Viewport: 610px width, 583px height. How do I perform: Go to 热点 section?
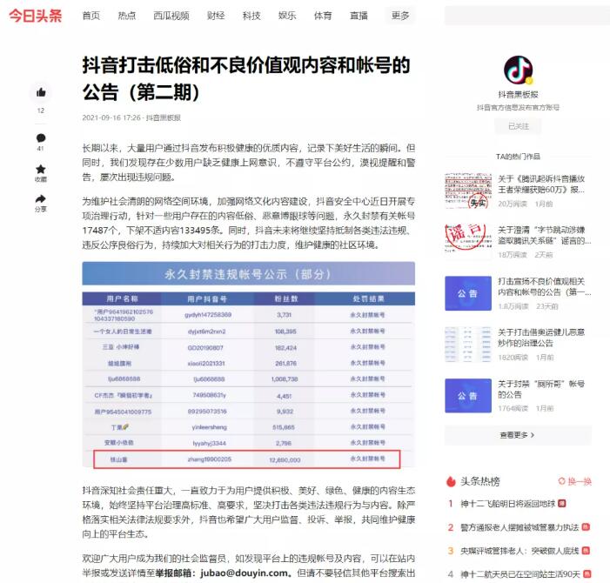click(127, 16)
